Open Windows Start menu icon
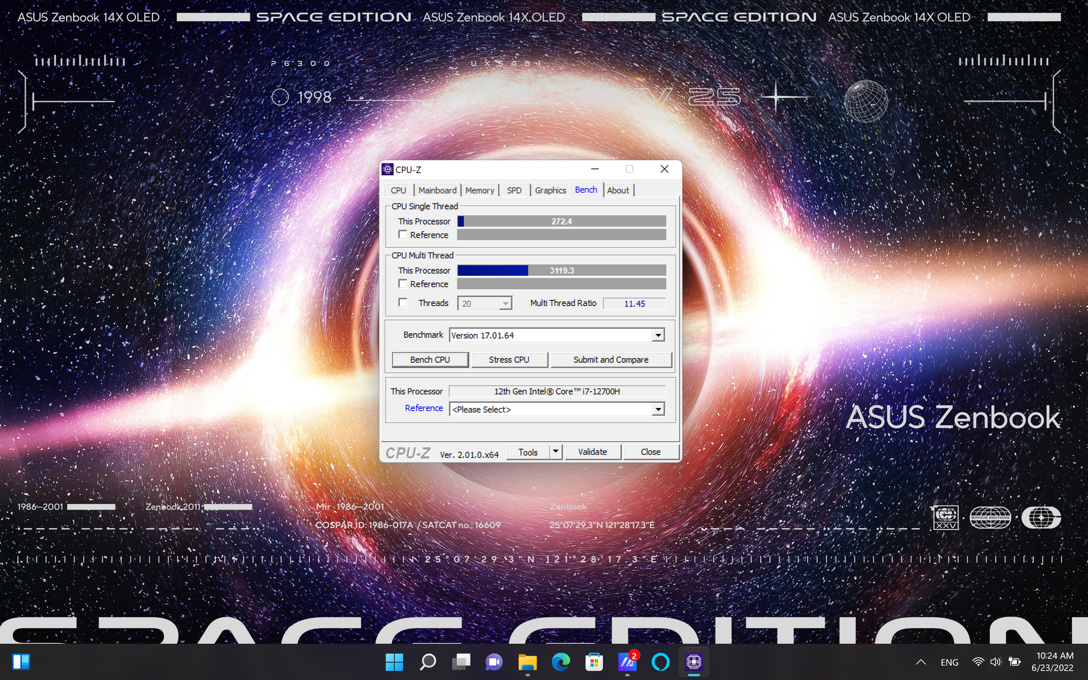This screenshot has width=1088, height=680. click(394, 662)
